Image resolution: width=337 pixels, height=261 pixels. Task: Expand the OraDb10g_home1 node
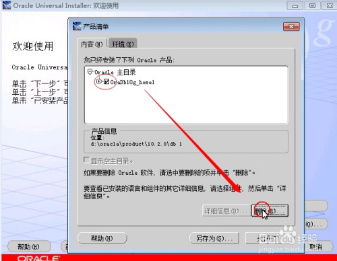(x=98, y=81)
